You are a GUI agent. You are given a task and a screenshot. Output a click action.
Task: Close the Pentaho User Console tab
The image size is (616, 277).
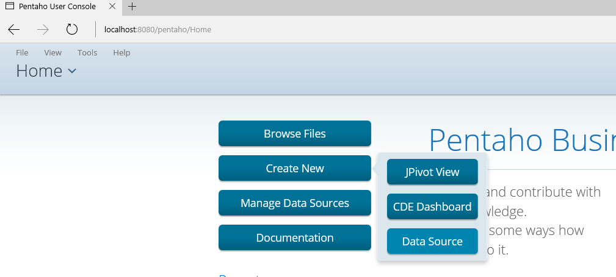pyautogui.click(x=112, y=6)
